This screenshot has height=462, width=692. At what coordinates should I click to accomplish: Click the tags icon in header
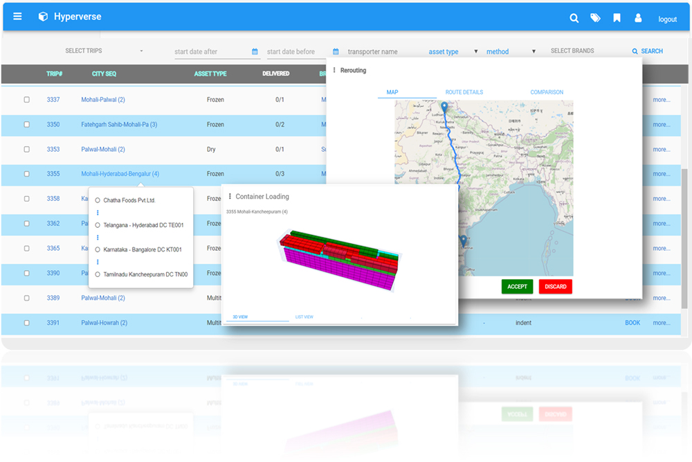point(595,19)
